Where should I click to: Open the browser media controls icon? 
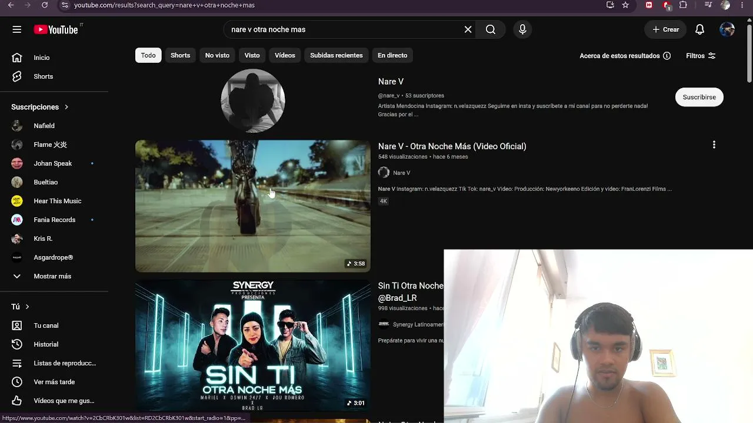coord(708,5)
